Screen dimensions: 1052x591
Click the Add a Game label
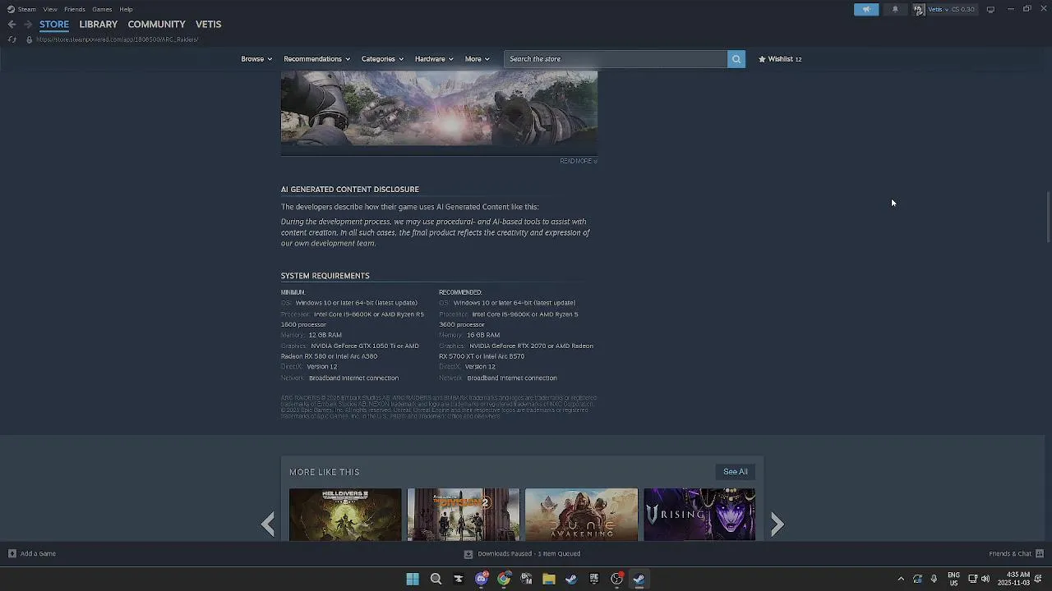(38, 553)
